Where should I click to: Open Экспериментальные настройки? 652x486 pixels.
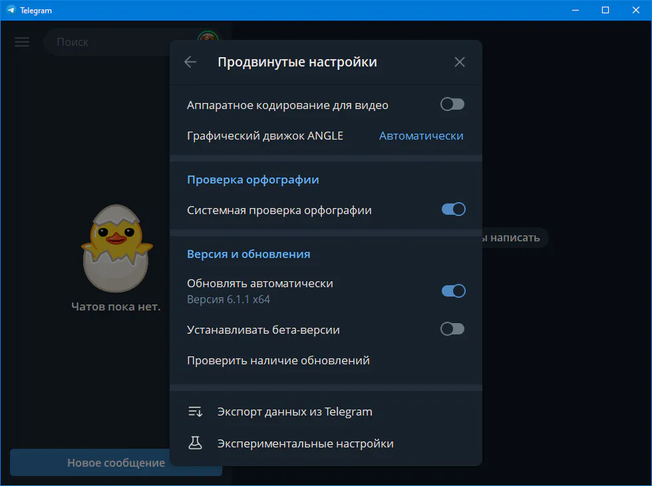(x=326, y=443)
